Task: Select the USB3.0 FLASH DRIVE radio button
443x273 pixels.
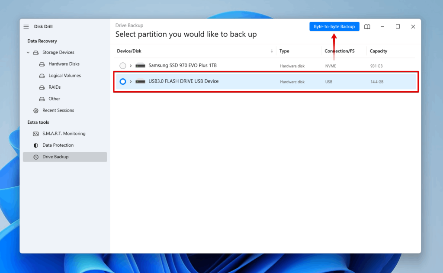Action: point(123,81)
